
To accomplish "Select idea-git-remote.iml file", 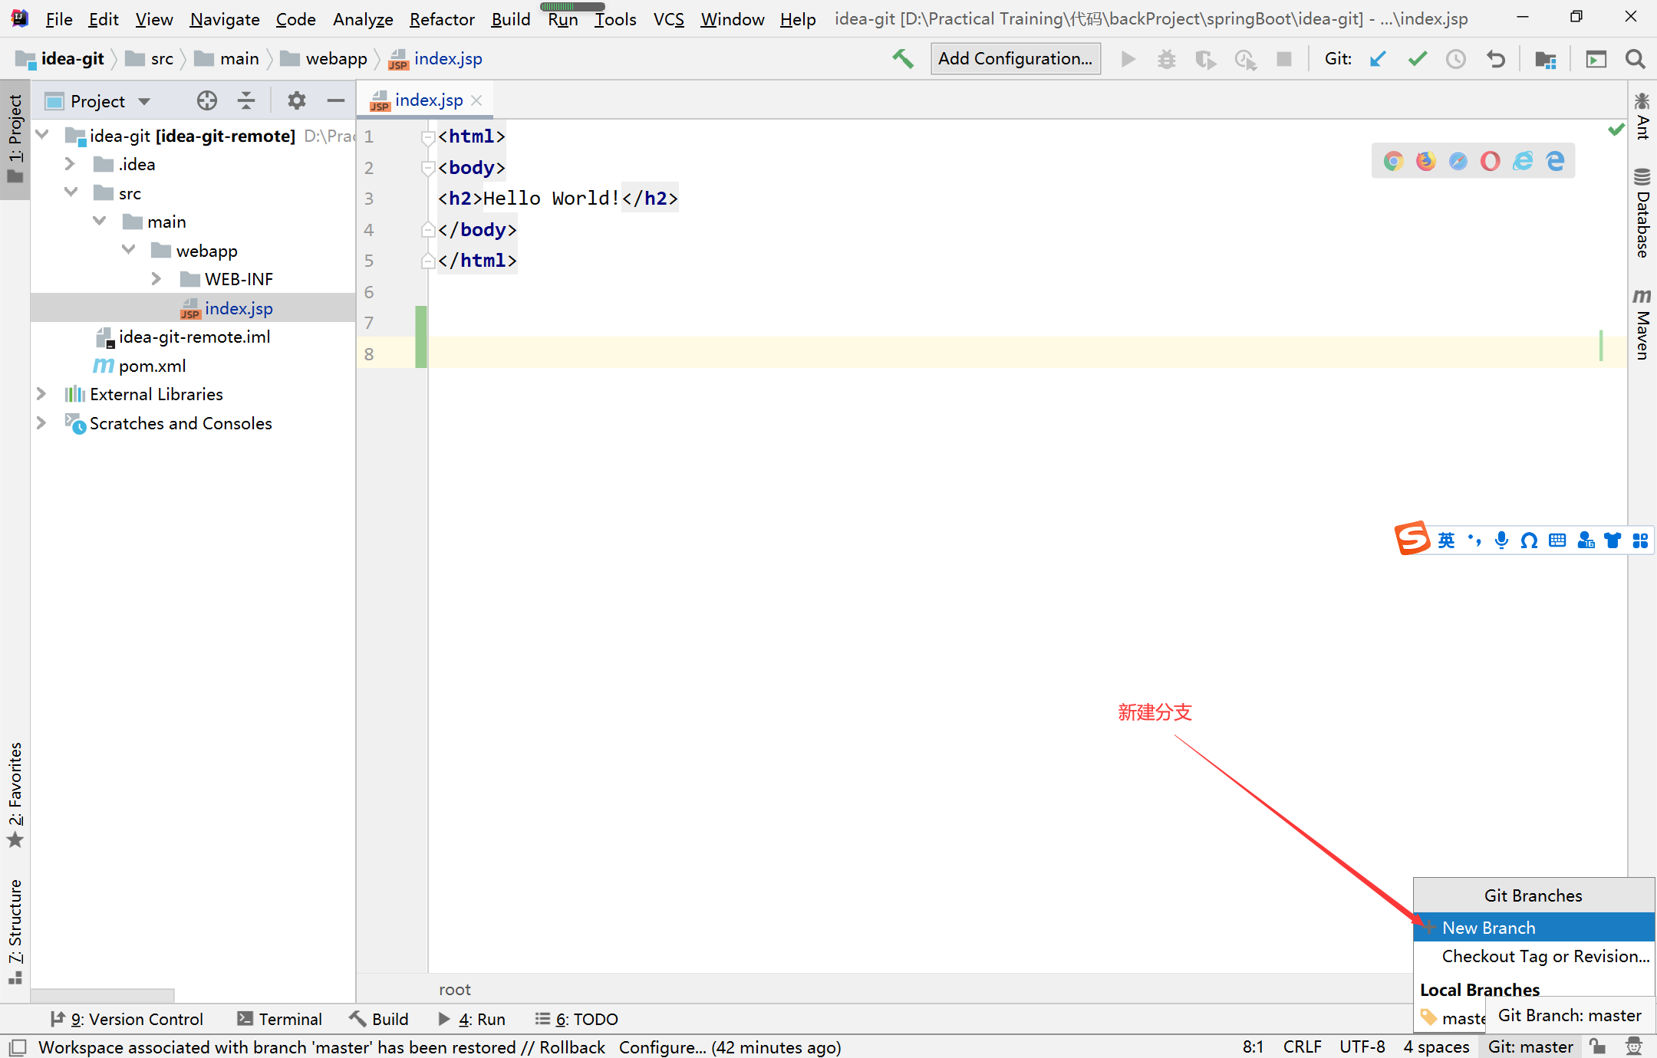I will (x=193, y=337).
